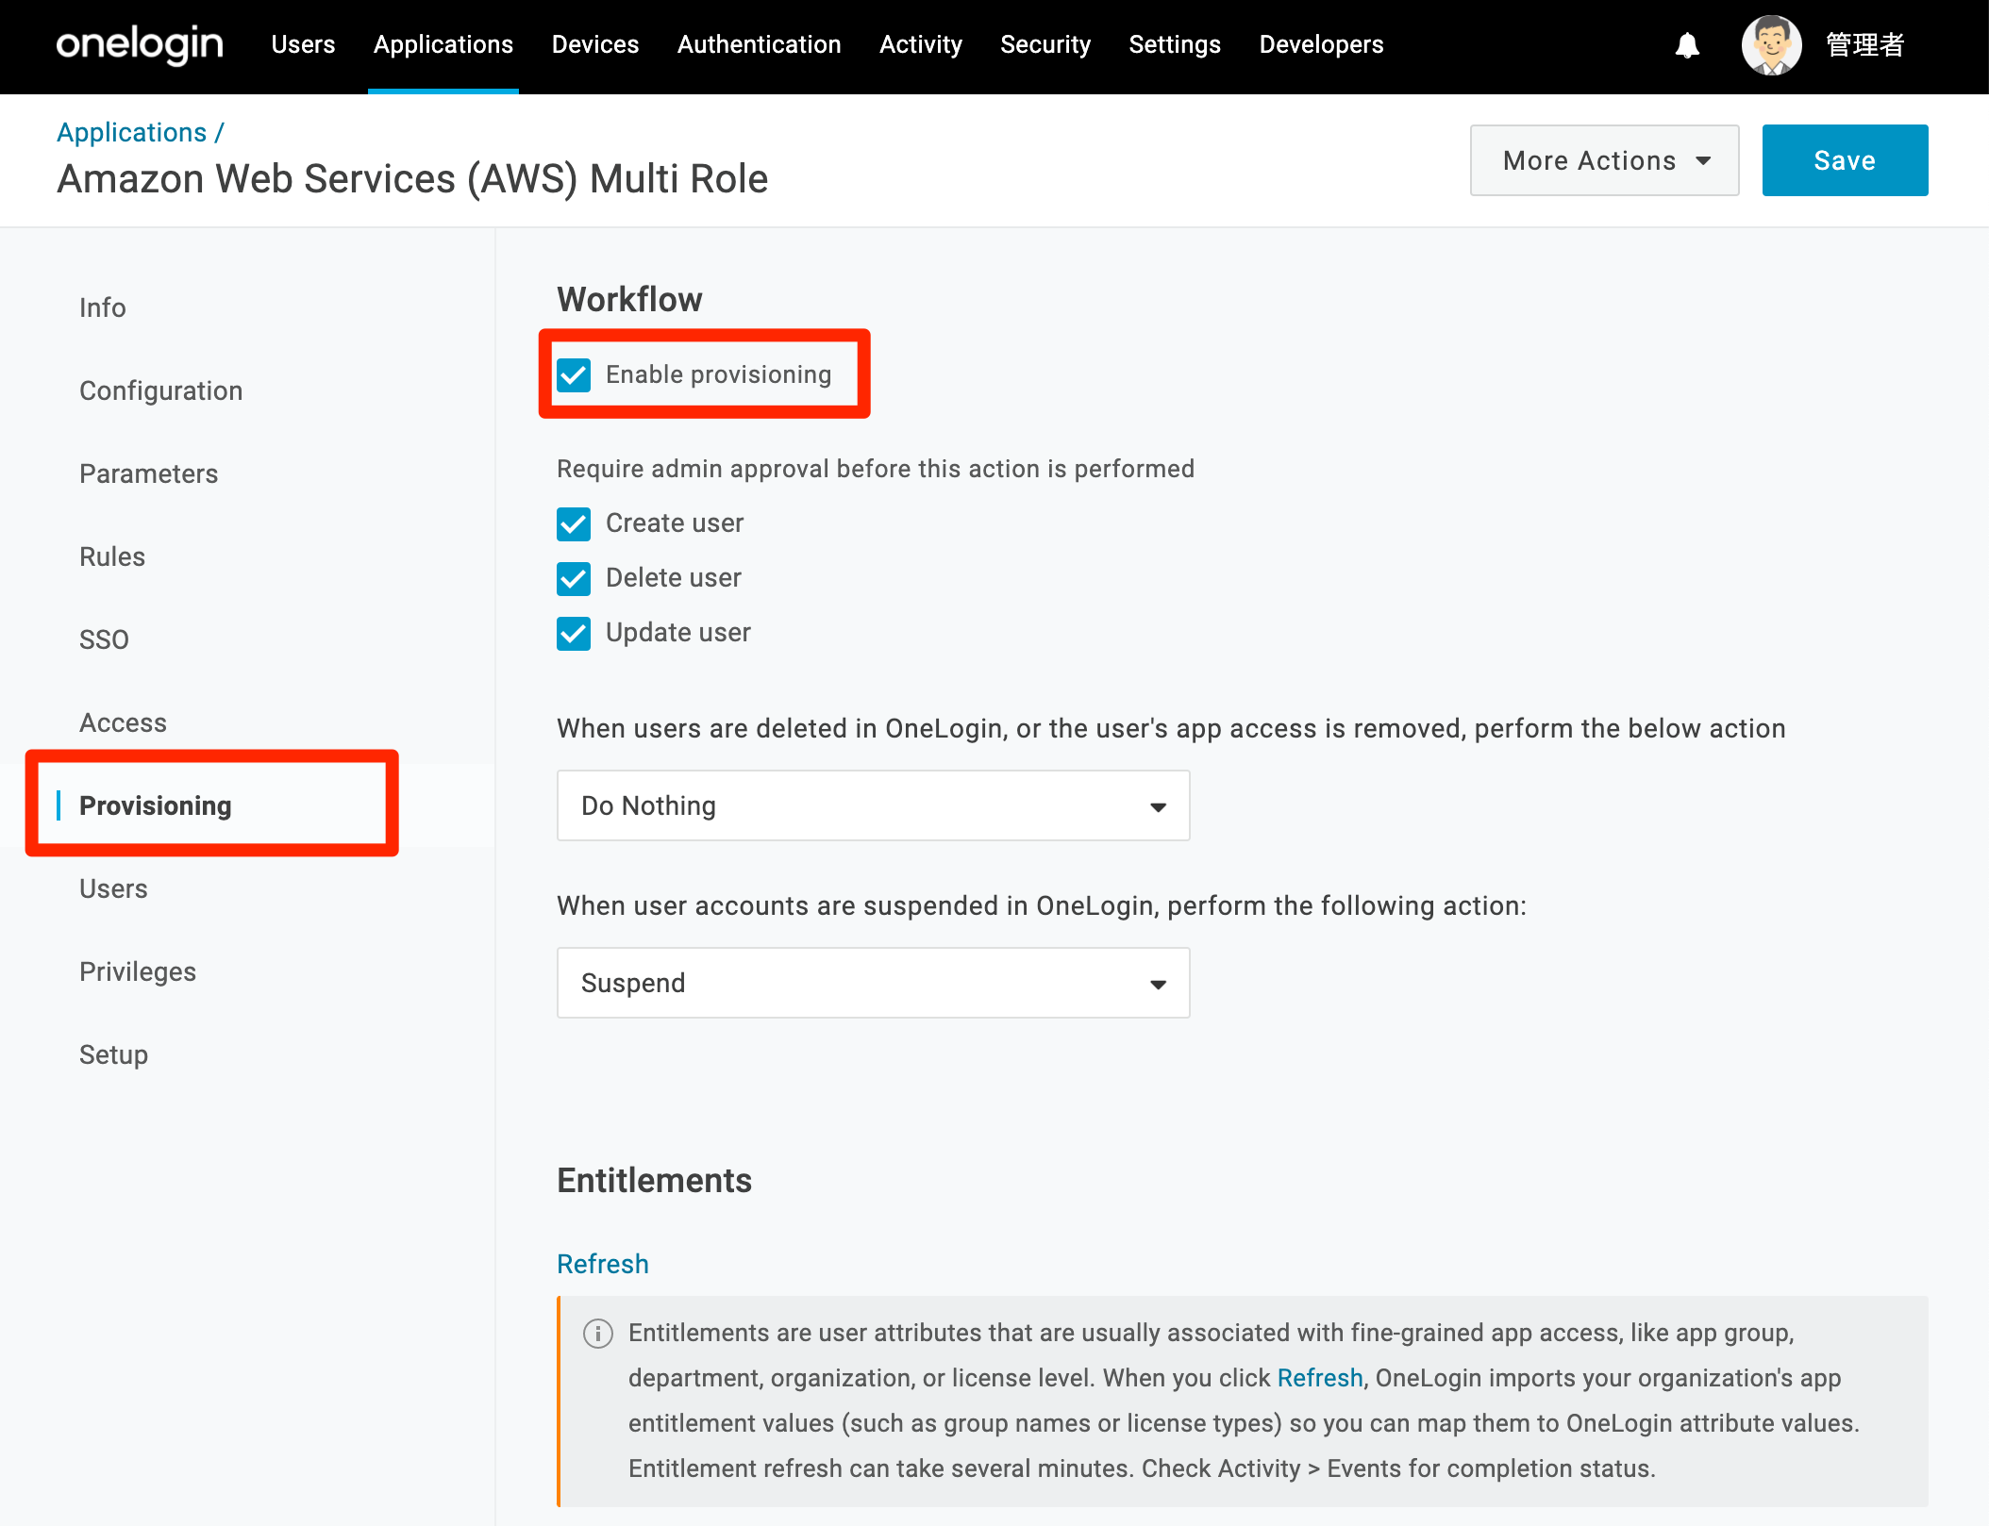Click the OneLogin logo
Screen dimensions: 1989x1526
point(140,44)
